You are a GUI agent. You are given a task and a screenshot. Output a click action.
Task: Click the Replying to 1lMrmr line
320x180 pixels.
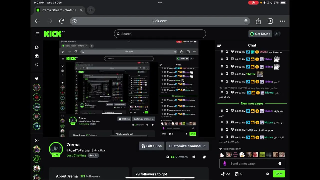coord(249,88)
